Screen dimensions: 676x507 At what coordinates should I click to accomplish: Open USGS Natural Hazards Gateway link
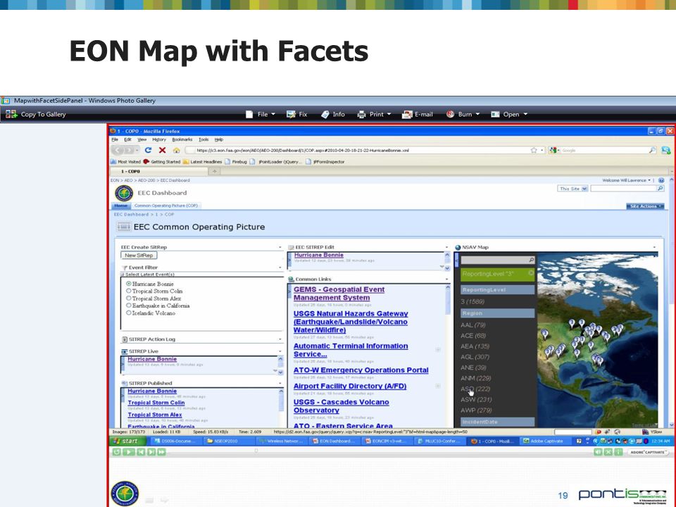pyautogui.click(x=351, y=322)
